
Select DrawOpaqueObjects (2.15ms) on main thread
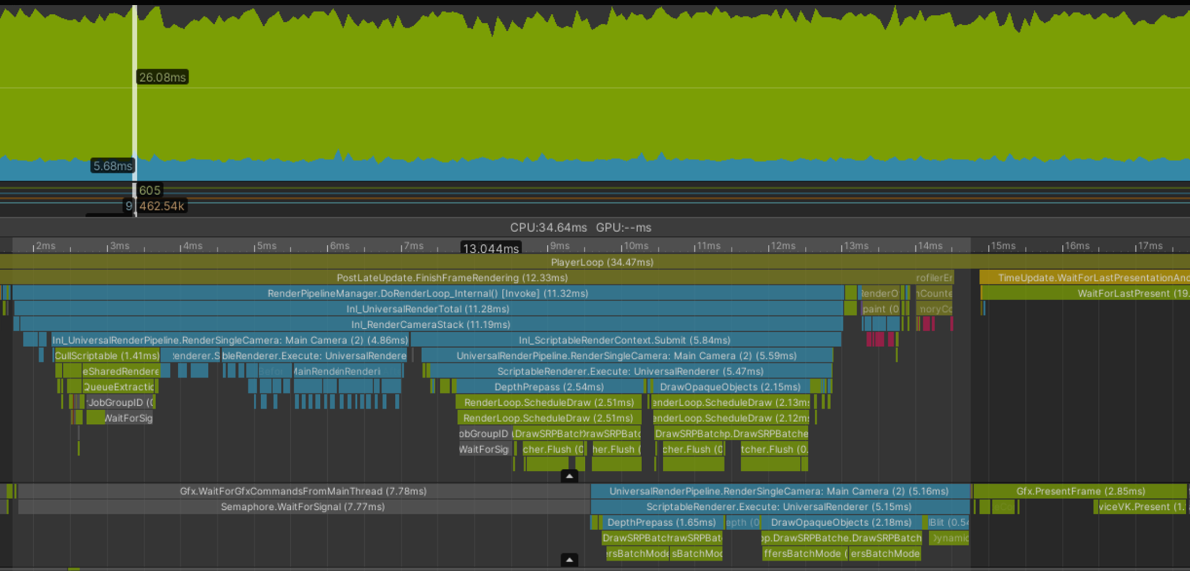coord(730,387)
